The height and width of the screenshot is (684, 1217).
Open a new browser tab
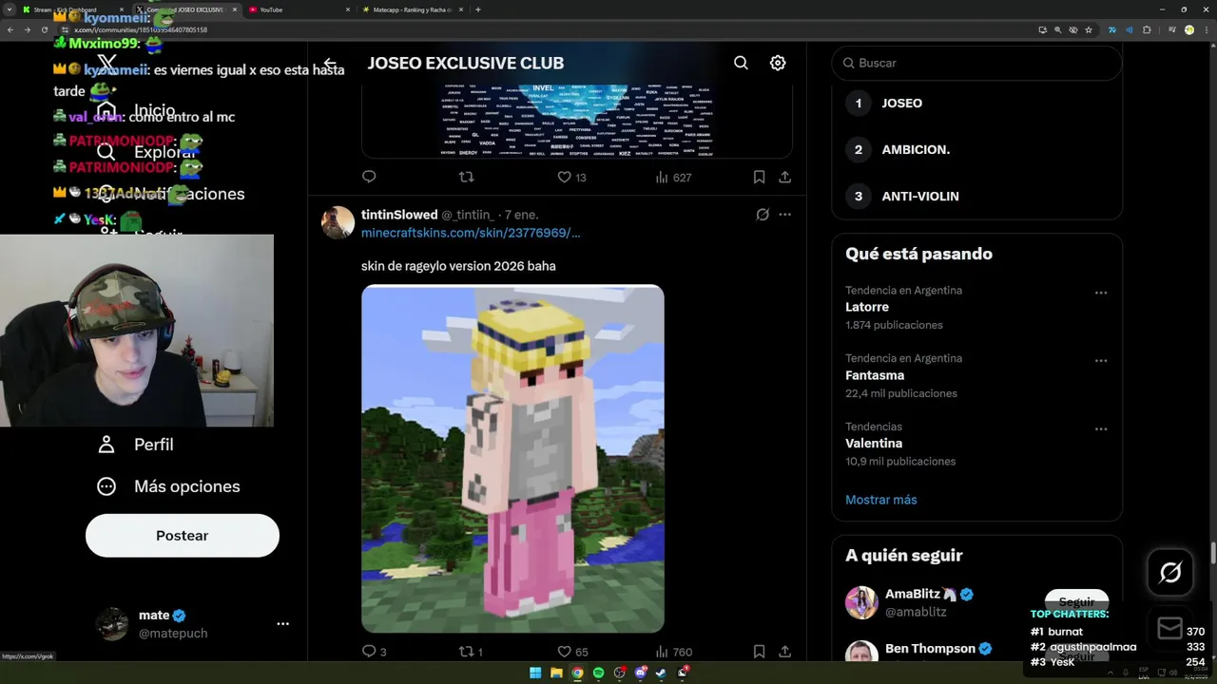click(x=478, y=9)
